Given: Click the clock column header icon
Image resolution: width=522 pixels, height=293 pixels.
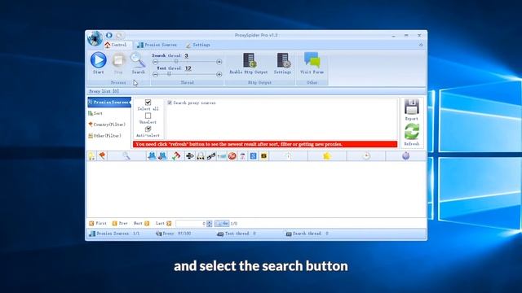Looking at the screenshot, I should pos(366,155).
